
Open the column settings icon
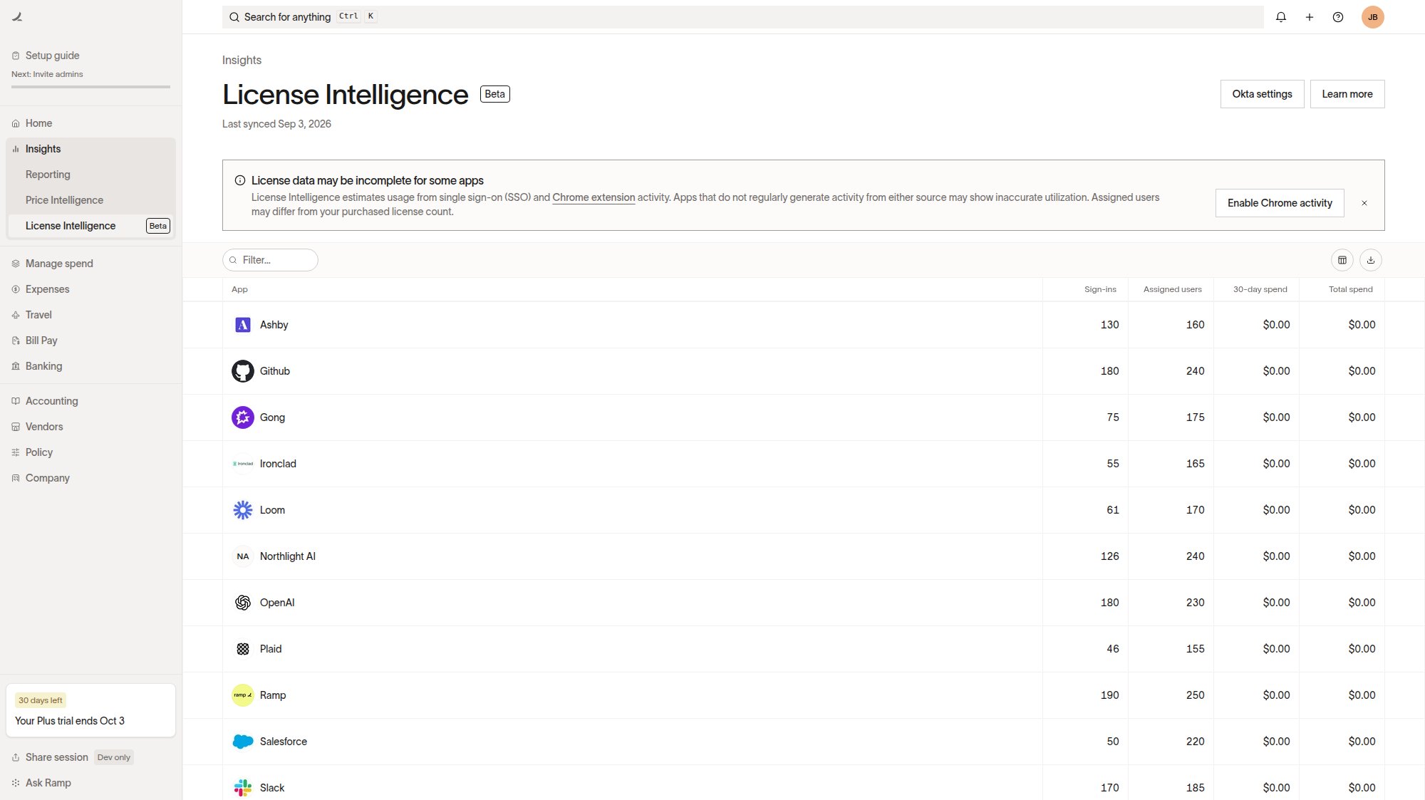(1342, 260)
